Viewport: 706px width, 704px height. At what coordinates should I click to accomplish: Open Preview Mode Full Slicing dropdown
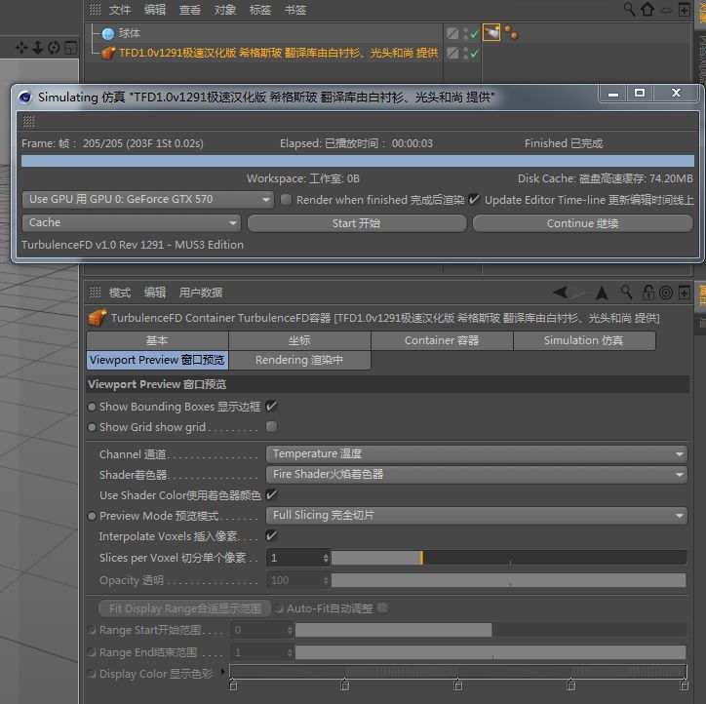[477, 516]
